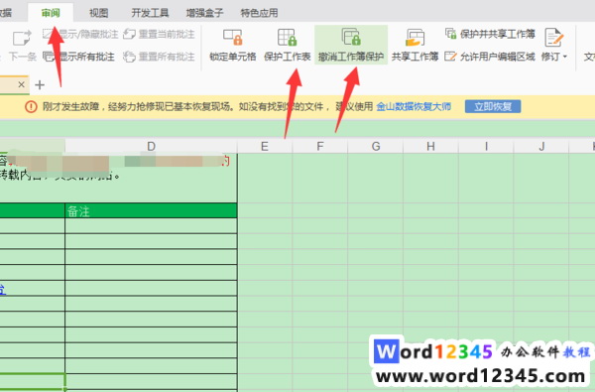Click the 保护工作表 icon

288,38
